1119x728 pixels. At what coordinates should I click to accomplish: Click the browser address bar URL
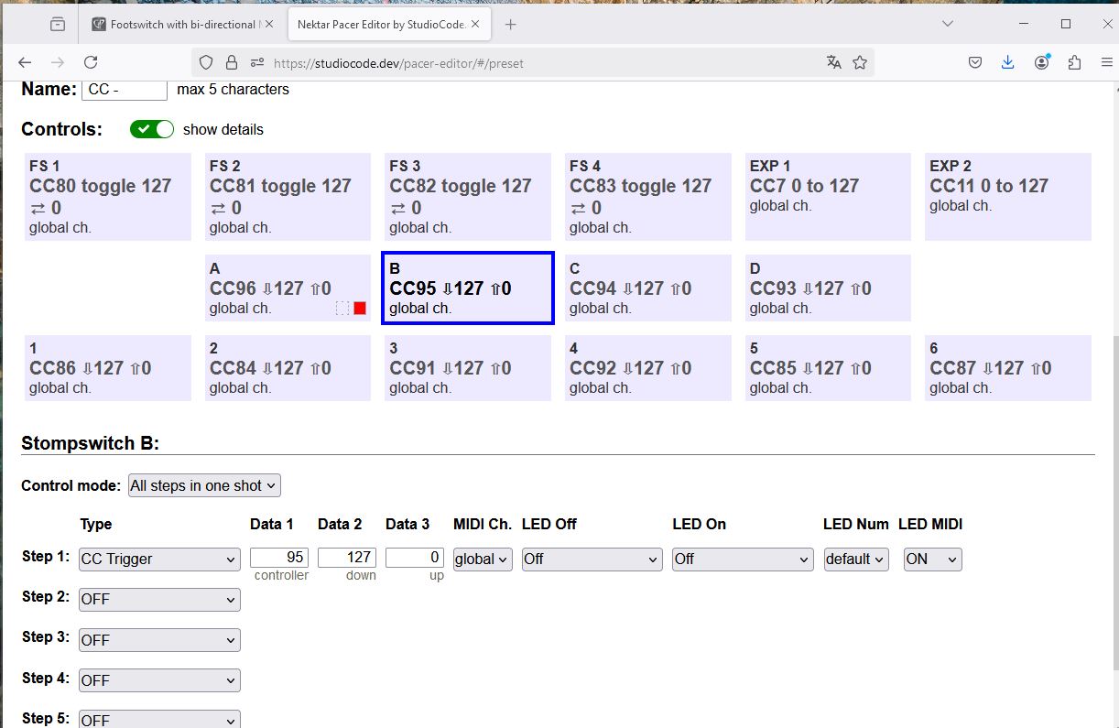tap(398, 63)
